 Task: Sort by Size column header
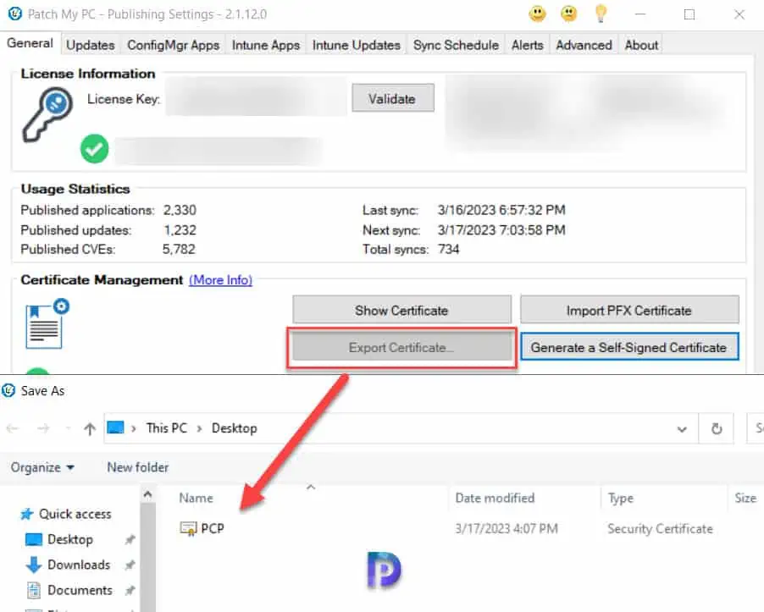[745, 498]
